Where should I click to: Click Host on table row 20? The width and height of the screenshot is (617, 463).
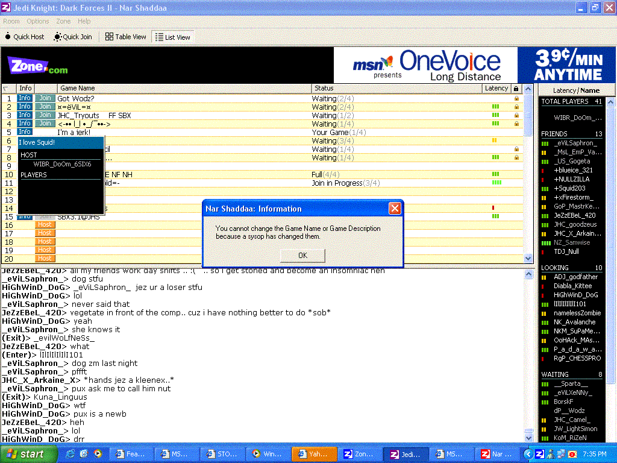(45, 259)
